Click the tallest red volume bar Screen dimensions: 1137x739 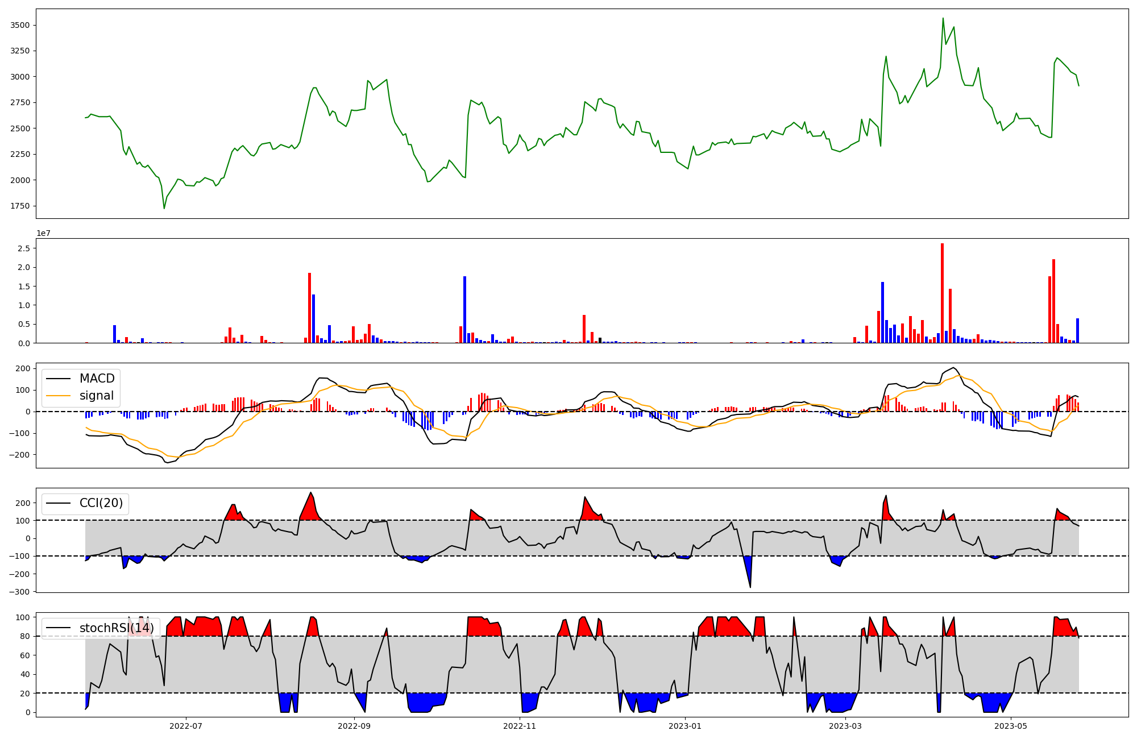(942, 293)
